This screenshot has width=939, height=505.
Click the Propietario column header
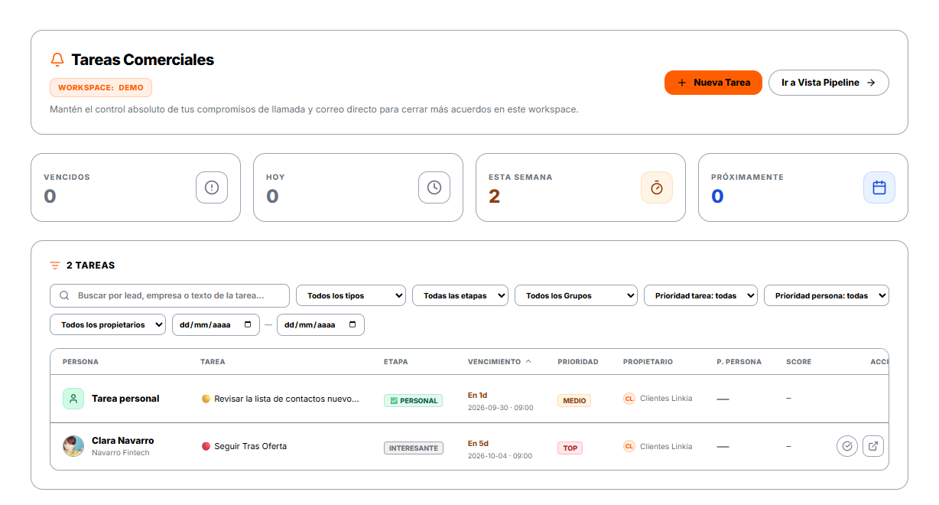click(648, 362)
